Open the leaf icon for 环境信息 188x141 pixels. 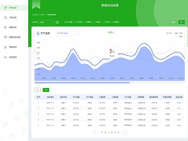pos(5,8)
